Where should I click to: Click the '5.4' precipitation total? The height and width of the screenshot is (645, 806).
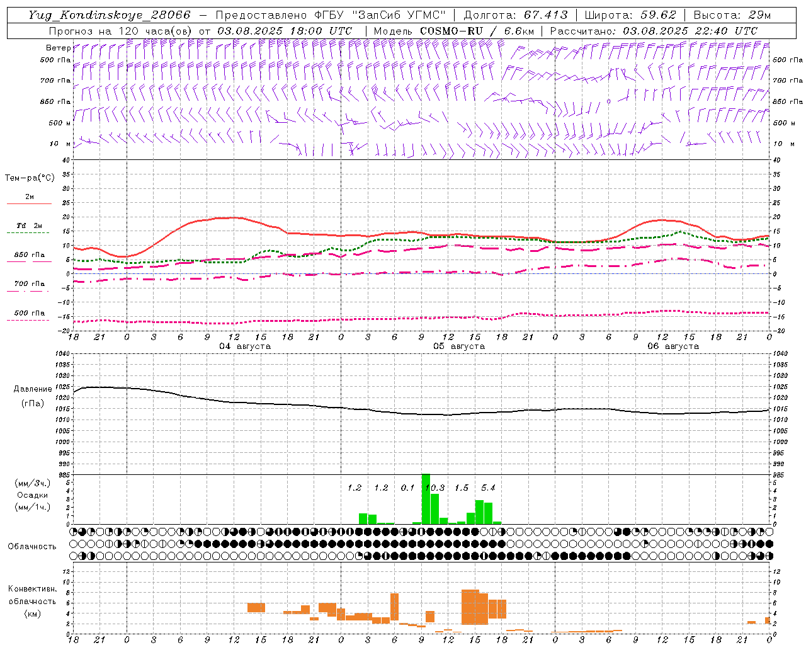(488, 488)
